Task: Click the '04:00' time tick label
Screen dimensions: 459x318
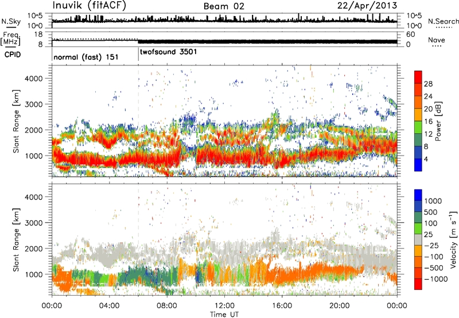Action: pos(109,306)
